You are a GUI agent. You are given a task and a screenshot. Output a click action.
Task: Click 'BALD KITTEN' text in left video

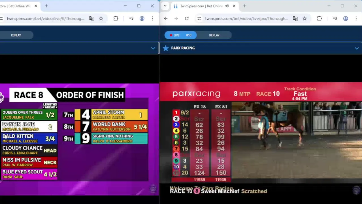[x=18, y=136]
